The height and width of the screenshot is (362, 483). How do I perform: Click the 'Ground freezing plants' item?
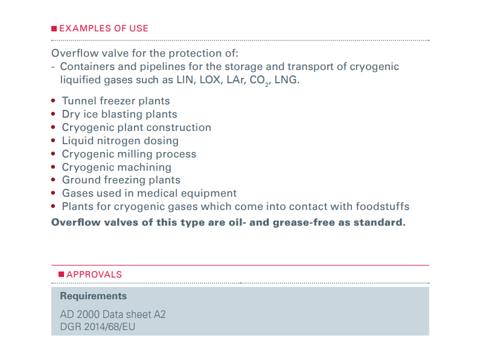121,180
